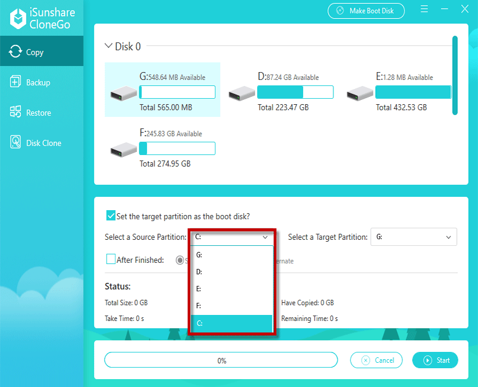
Task: Choose E: in source partition list
Action: pos(232,289)
